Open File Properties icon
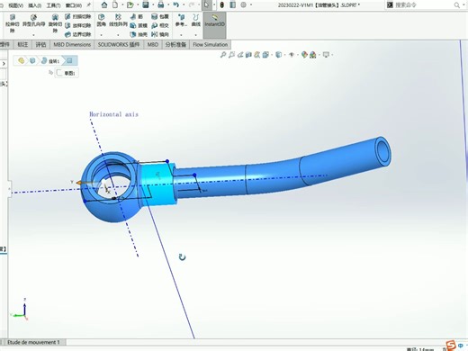 click(232, 4)
